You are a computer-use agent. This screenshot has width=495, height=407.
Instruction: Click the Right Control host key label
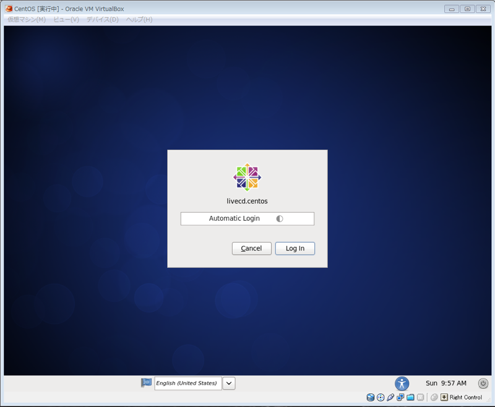466,398
